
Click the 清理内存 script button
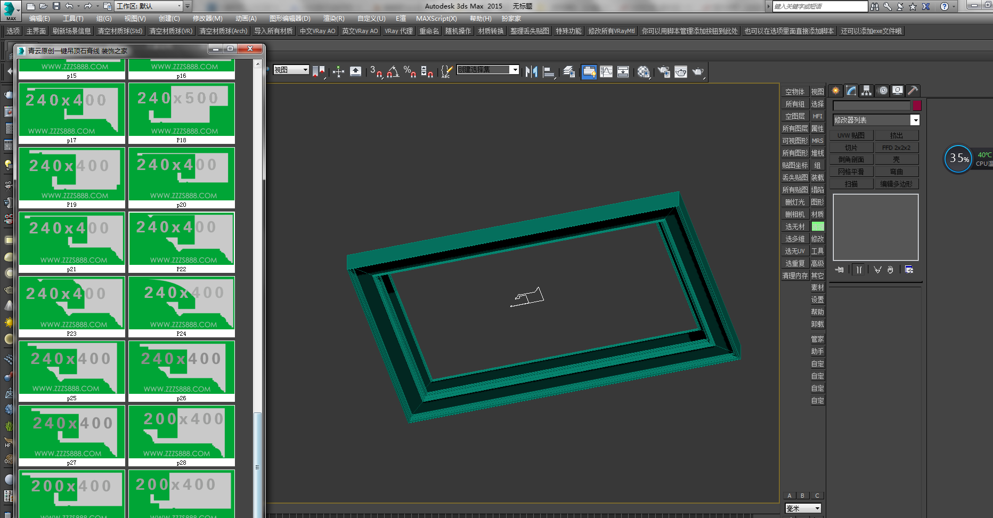[x=795, y=276]
